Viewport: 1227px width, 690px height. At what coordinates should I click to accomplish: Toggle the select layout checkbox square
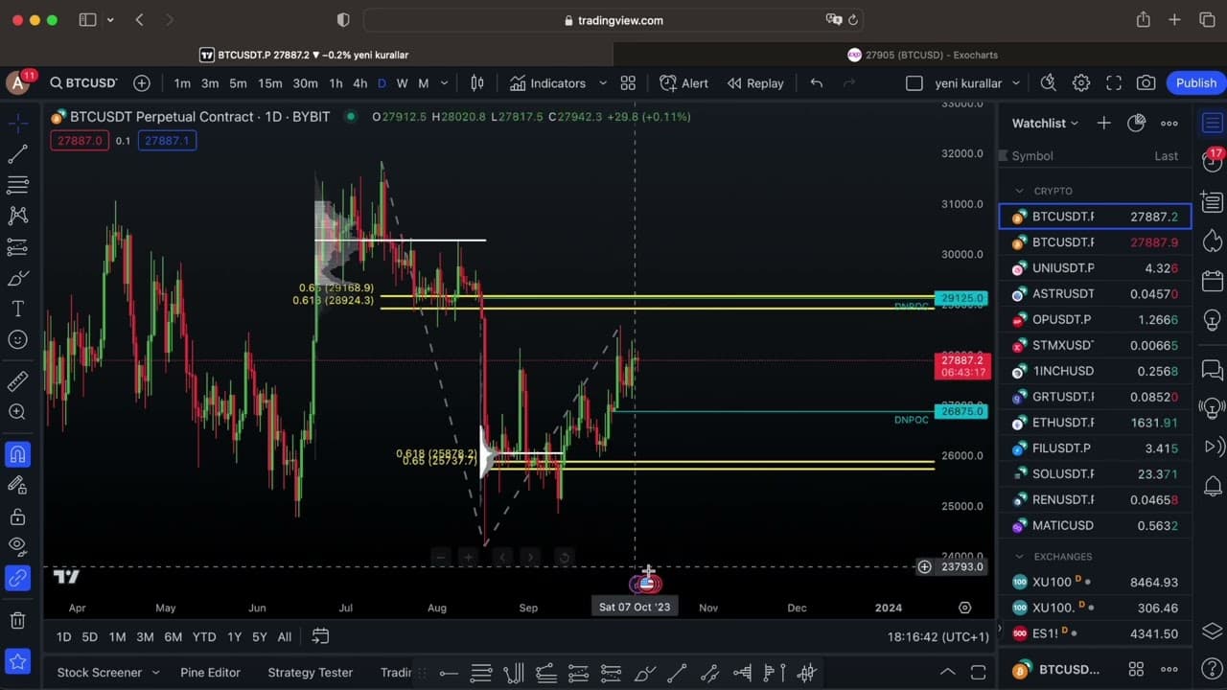click(914, 83)
